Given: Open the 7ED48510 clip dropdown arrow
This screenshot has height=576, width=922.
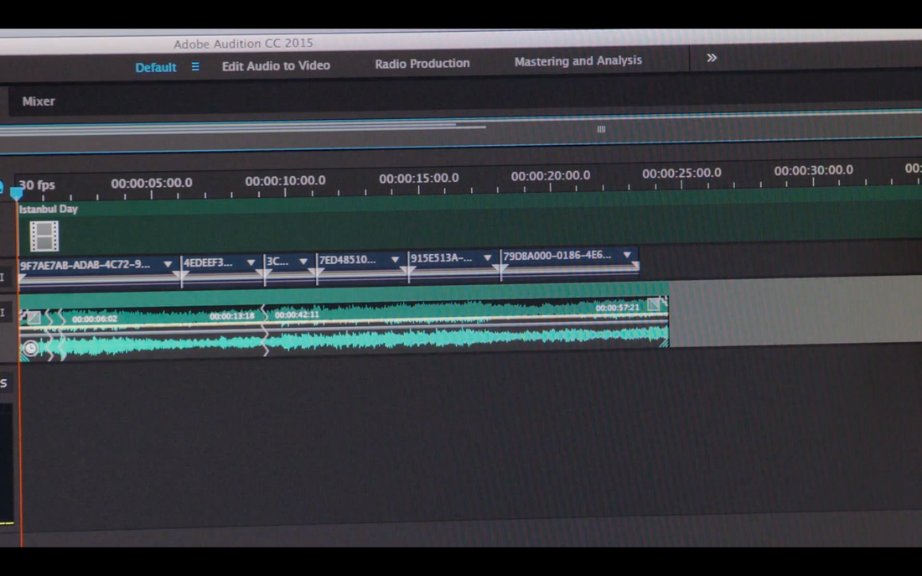Looking at the screenshot, I should click(395, 259).
